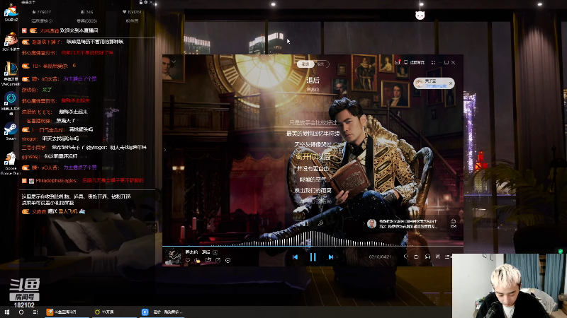Click the artist name under the song title
Image resolution: width=567 pixels, height=318 pixels.
coord(313,90)
